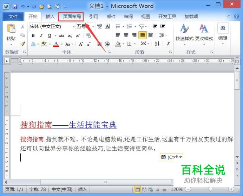The image size is (243, 196).
Task: Click the red font color swatch button
Action: [56, 44]
